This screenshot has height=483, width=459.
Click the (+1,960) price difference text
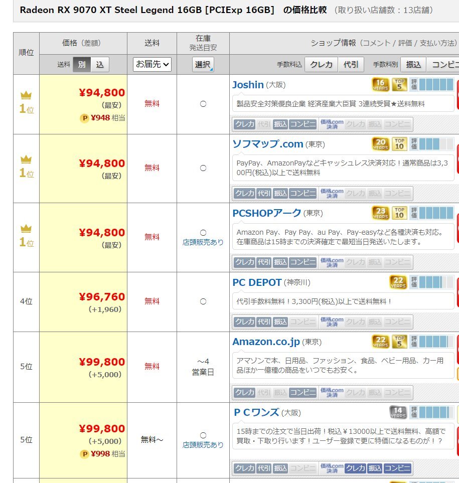click(105, 309)
